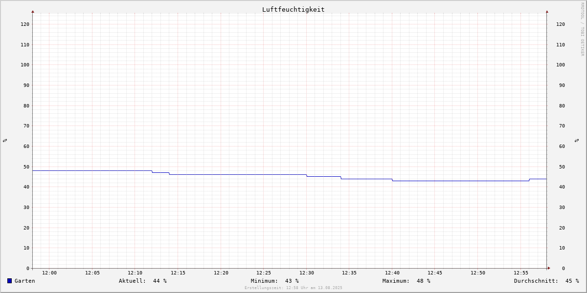
Task: Click the 60 label on the left y-axis
Action: [x=27, y=146]
